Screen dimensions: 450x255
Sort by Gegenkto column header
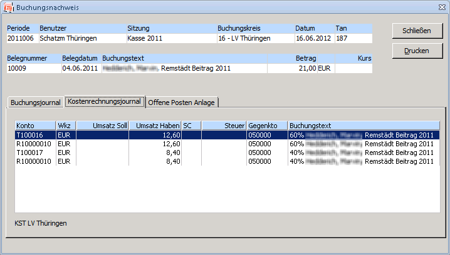[x=266, y=125]
